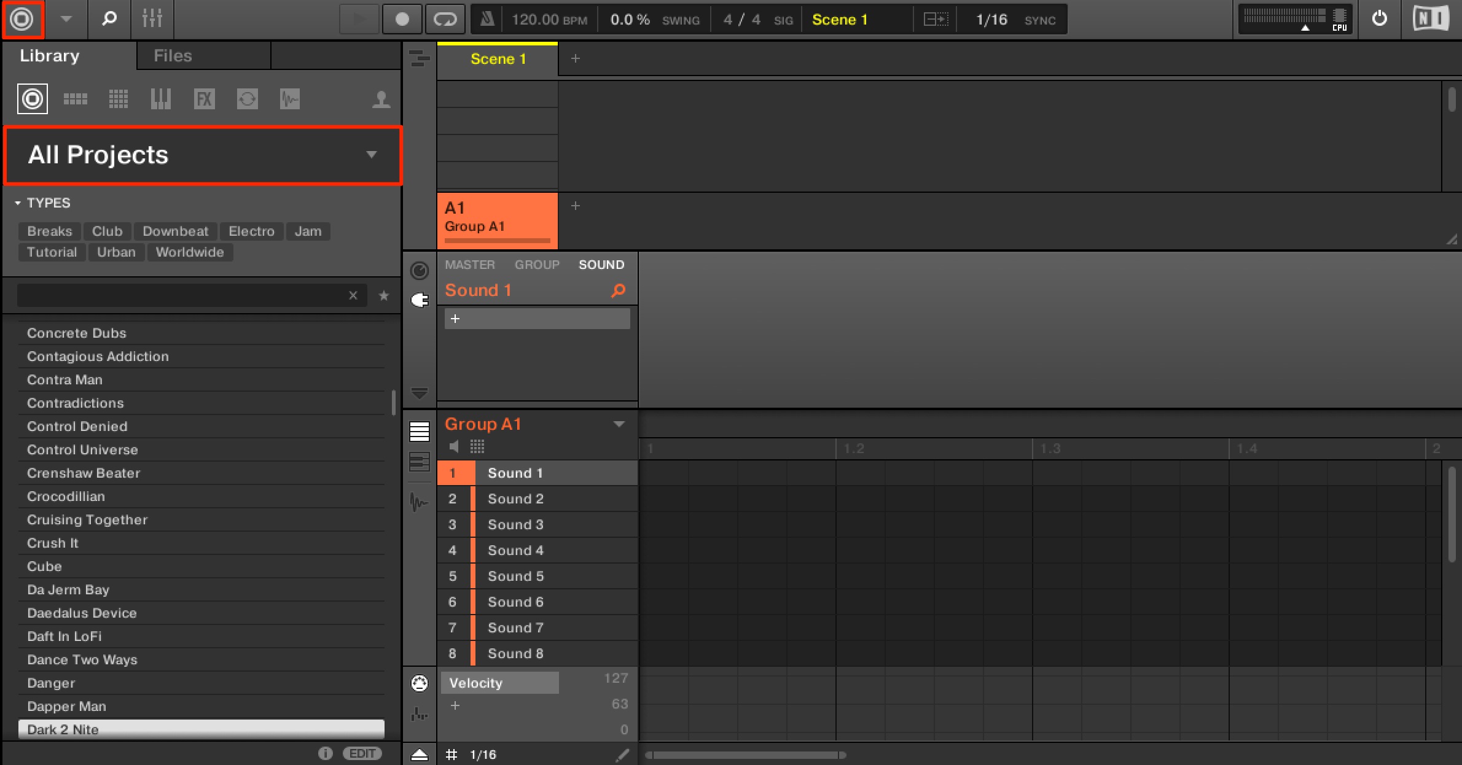
Task: Add a new group with plus
Action: click(576, 206)
